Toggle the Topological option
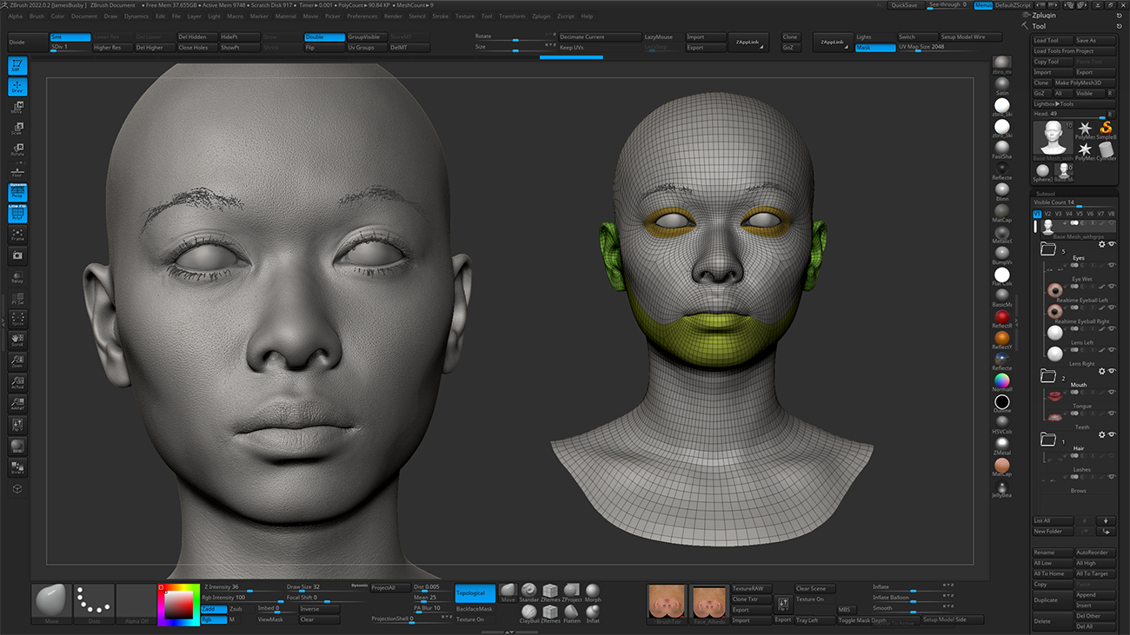This screenshot has width=1130, height=635. pos(475,593)
